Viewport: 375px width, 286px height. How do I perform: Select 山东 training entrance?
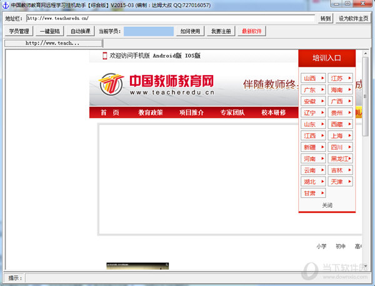click(313, 124)
